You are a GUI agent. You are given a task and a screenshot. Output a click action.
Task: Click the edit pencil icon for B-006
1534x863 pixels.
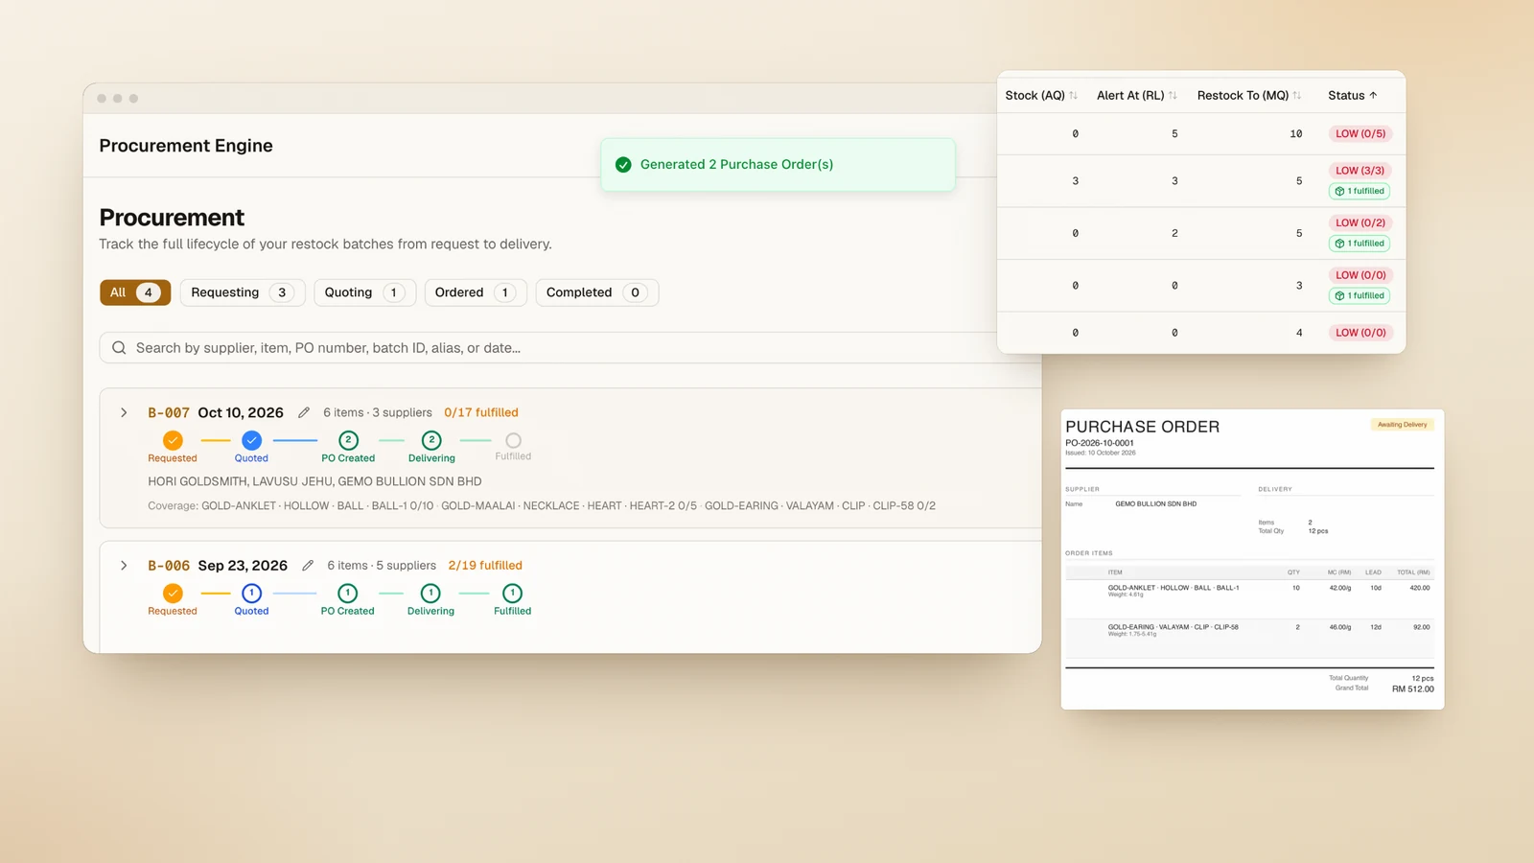[308, 566]
